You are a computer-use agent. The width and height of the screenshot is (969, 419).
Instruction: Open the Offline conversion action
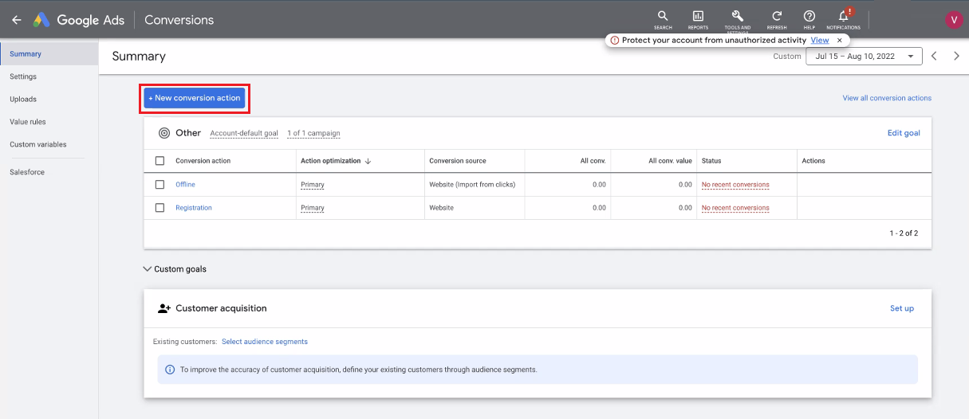pyautogui.click(x=185, y=185)
